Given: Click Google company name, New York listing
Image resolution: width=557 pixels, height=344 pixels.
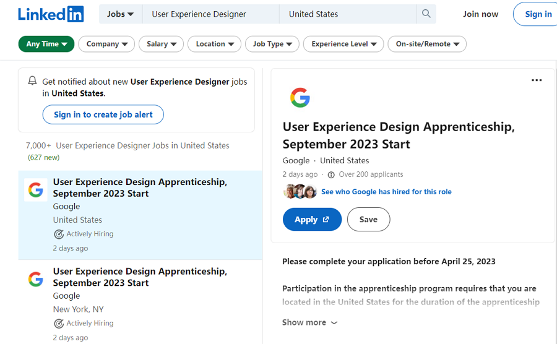Looking at the screenshot, I should (66, 296).
